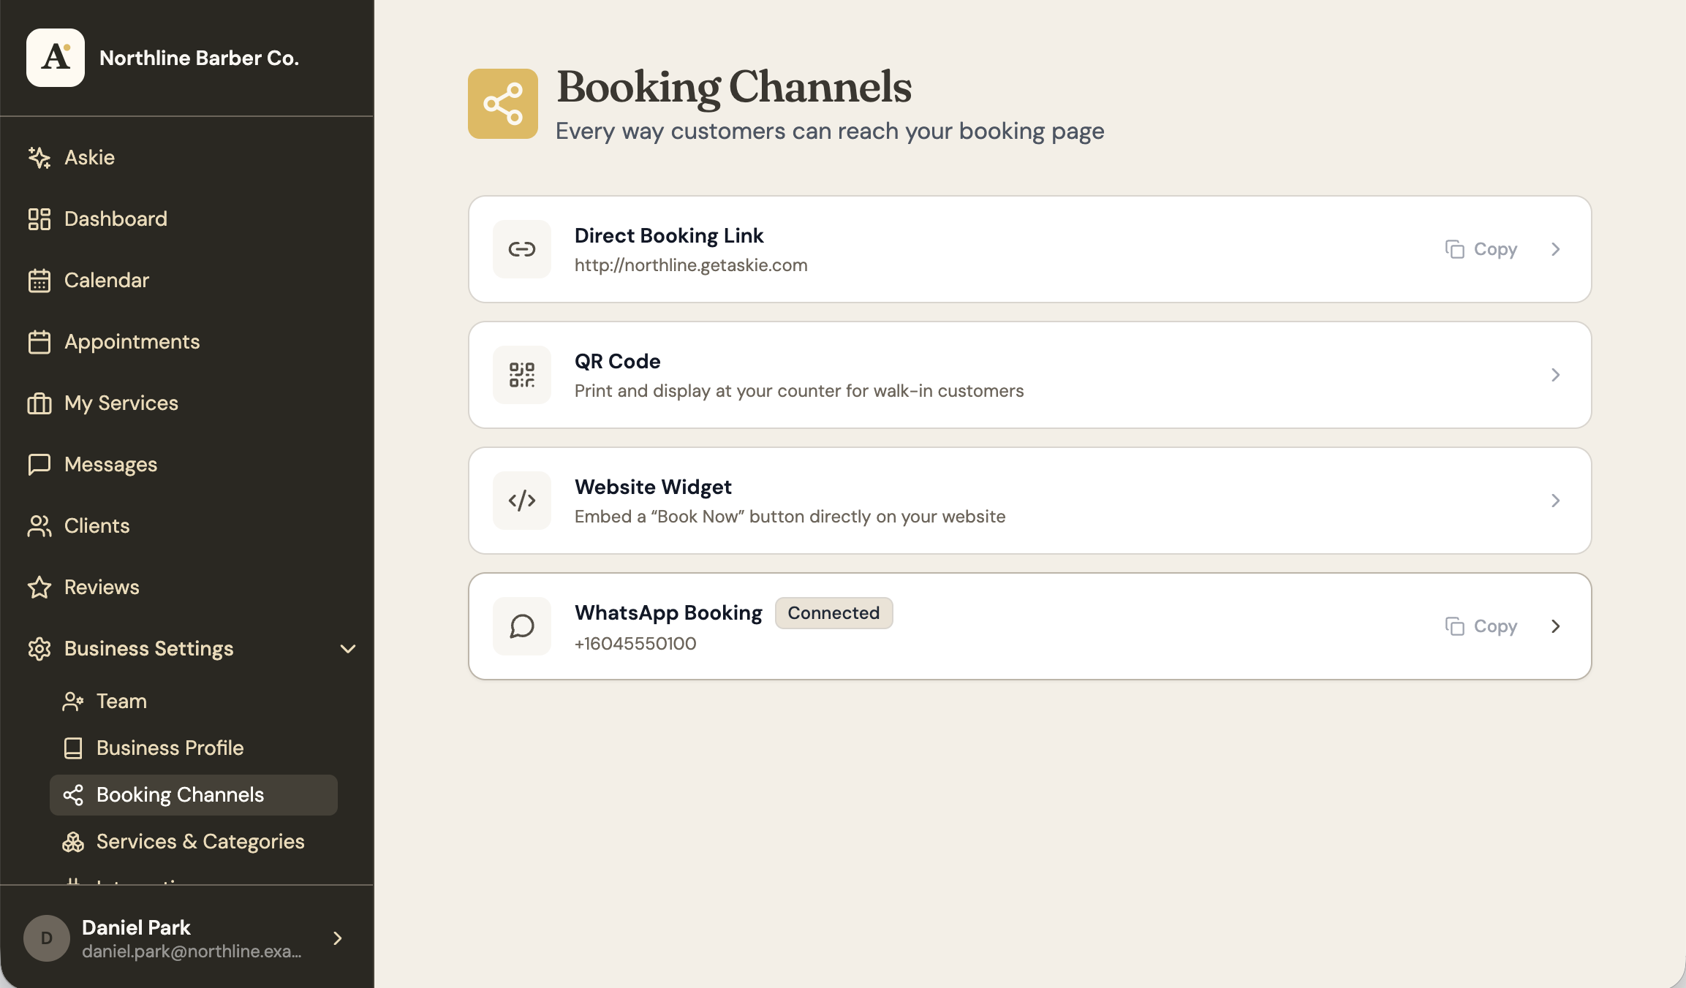The image size is (1686, 988).
Task: Collapse the Business Settings chevron
Action: click(348, 648)
